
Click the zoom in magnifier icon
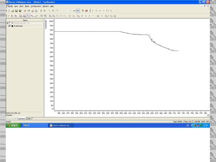[x=42, y=16]
